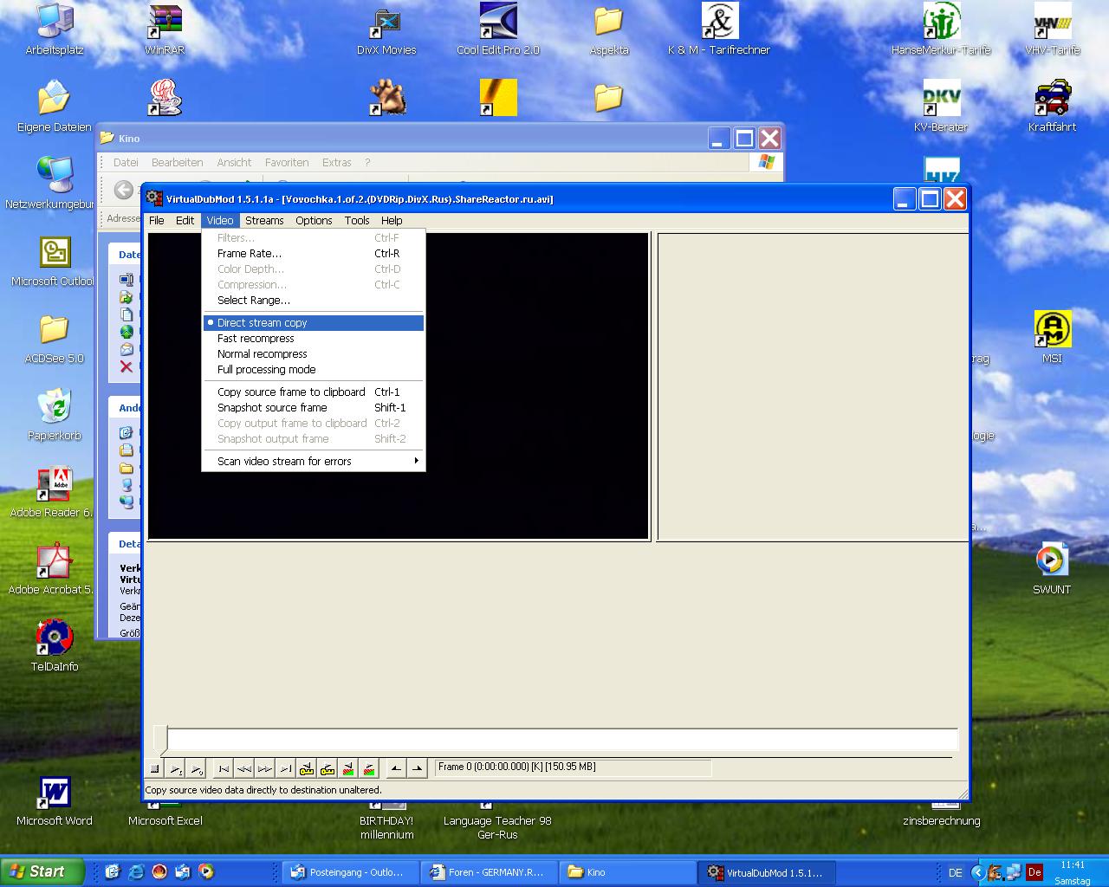This screenshot has height=887, width=1109.
Task: Open the DivX Movies desktop shortcut
Action: tap(386, 30)
